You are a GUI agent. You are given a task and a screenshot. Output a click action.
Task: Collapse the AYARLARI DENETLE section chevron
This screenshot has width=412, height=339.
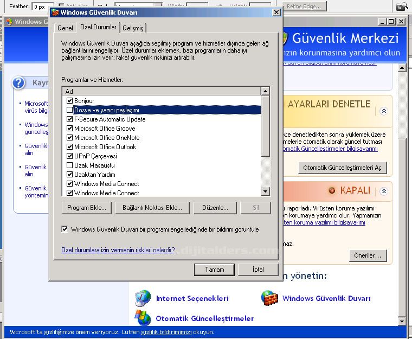coord(384,111)
